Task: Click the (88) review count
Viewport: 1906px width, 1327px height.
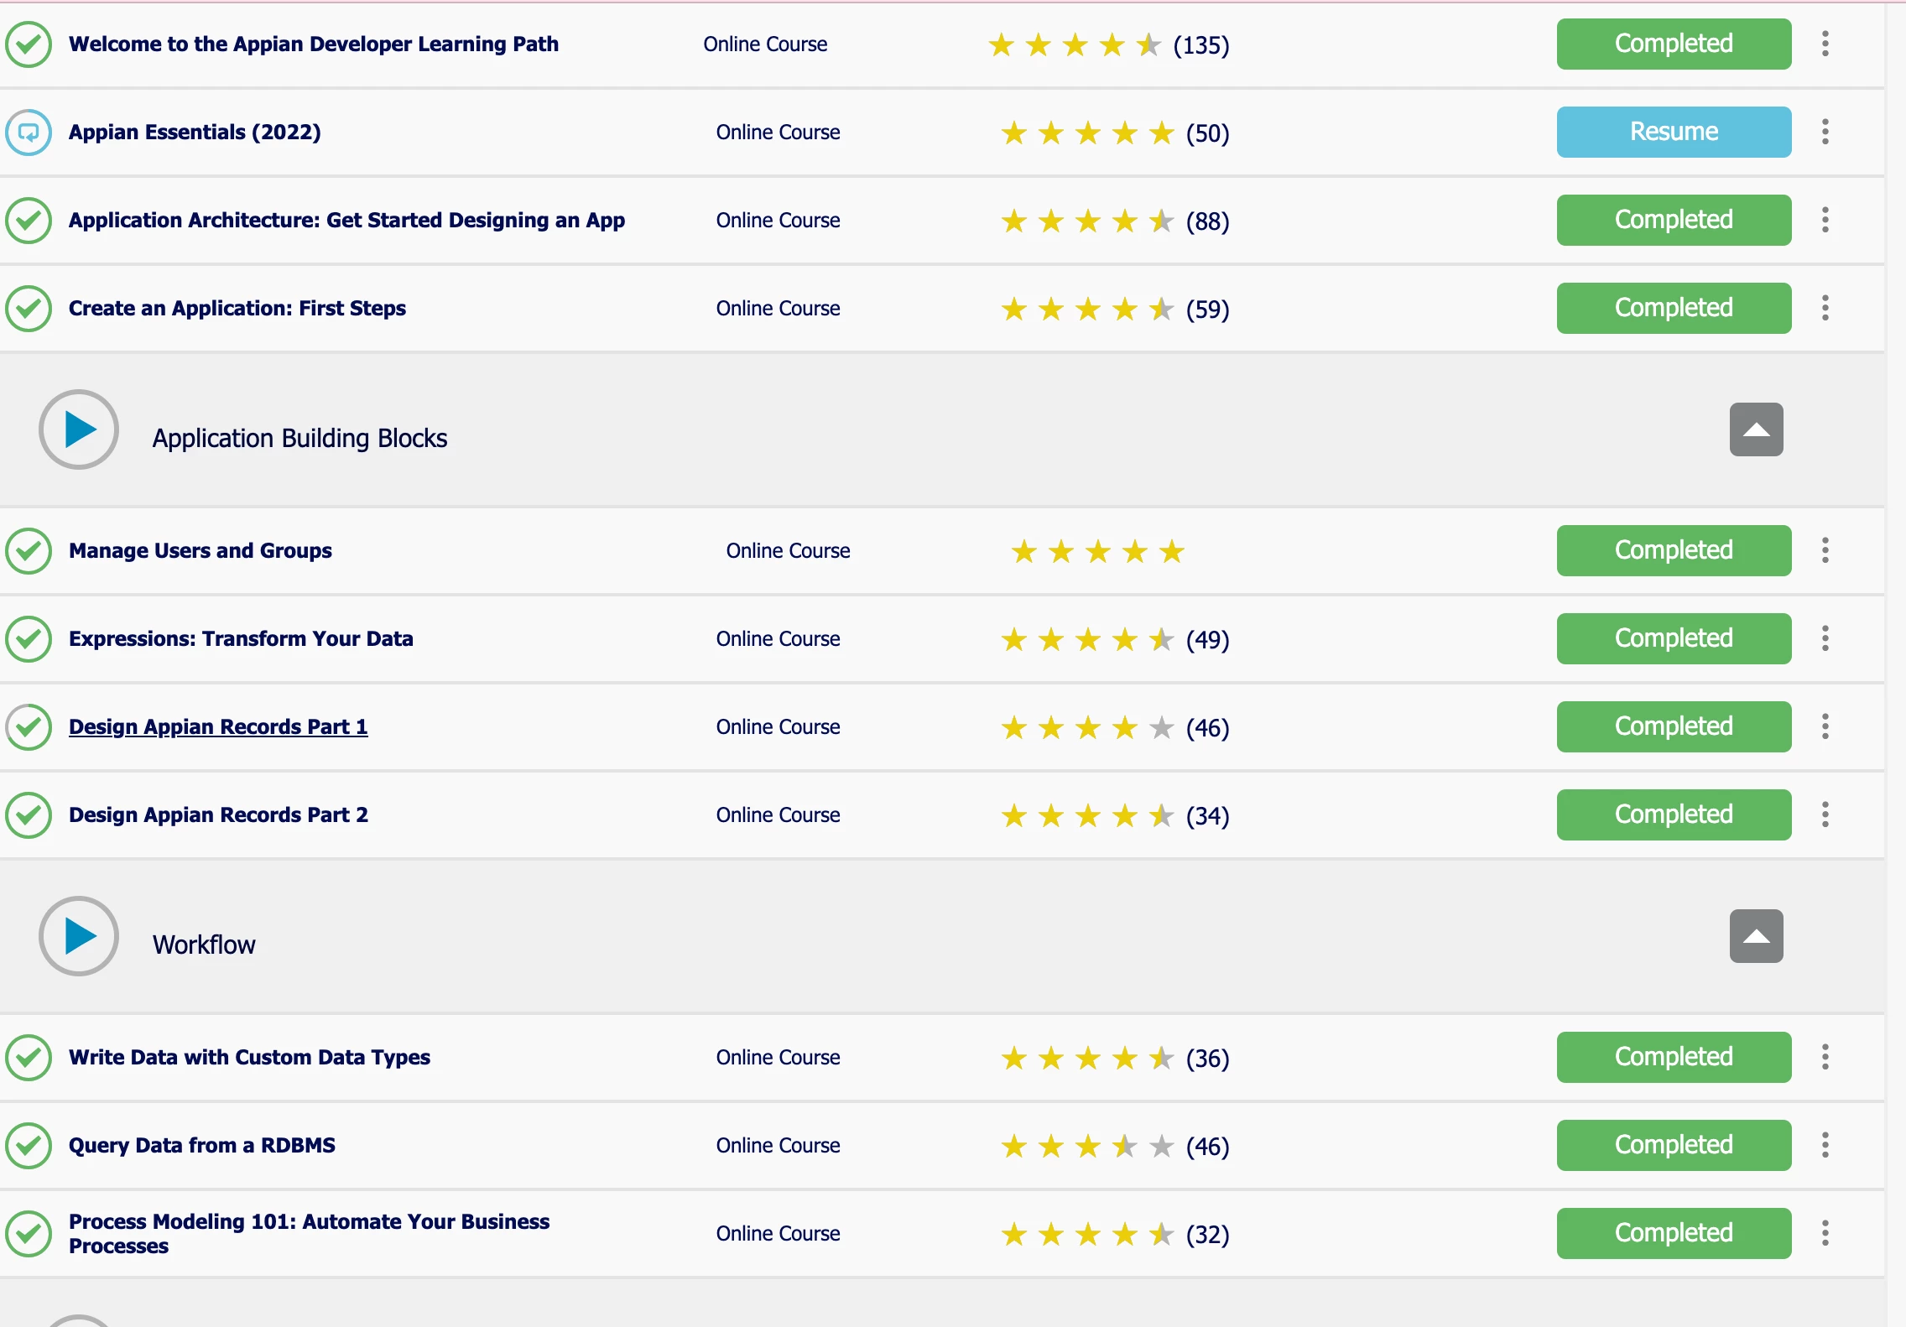Action: (1207, 221)
